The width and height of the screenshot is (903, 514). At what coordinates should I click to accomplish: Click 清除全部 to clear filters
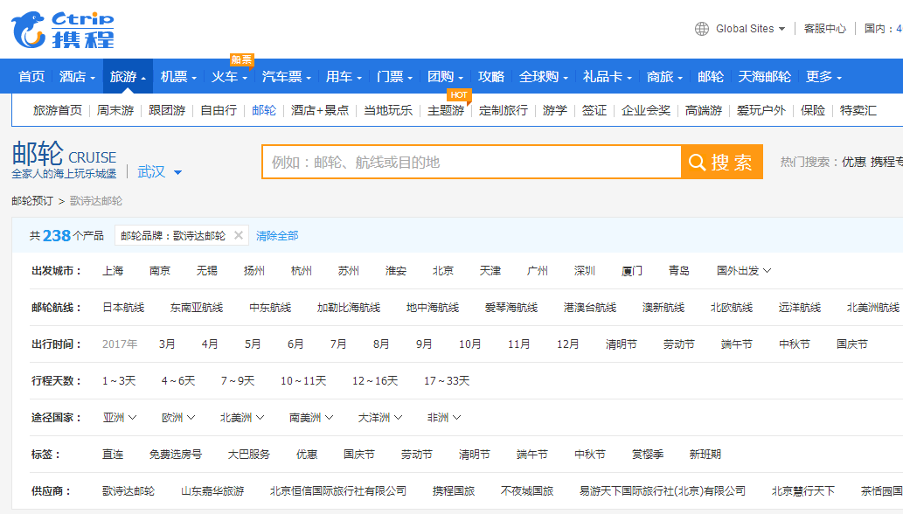(277, 236)
